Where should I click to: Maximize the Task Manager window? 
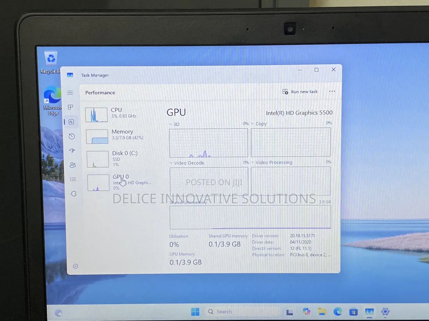coord(316,70)
